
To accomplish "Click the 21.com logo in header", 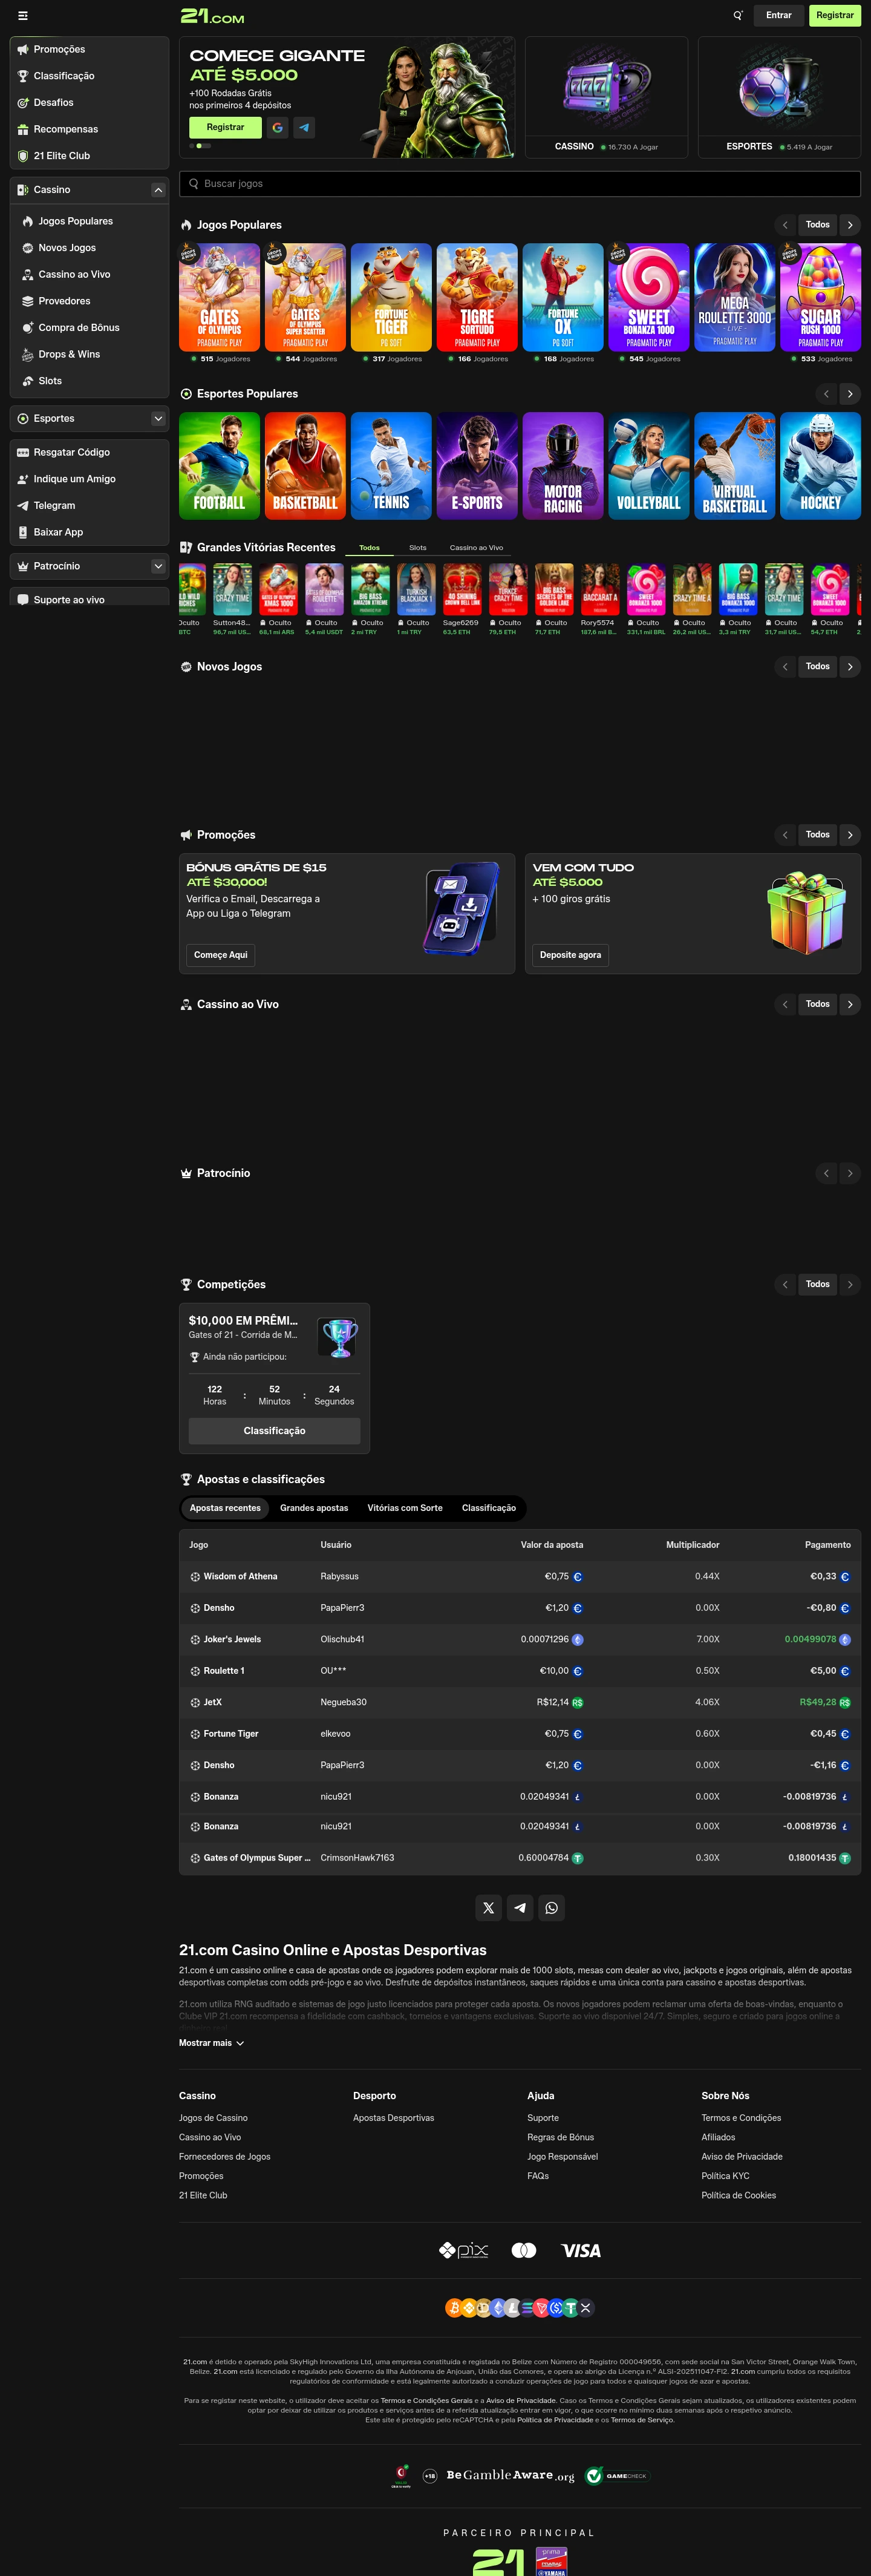I will click(212, 16).
